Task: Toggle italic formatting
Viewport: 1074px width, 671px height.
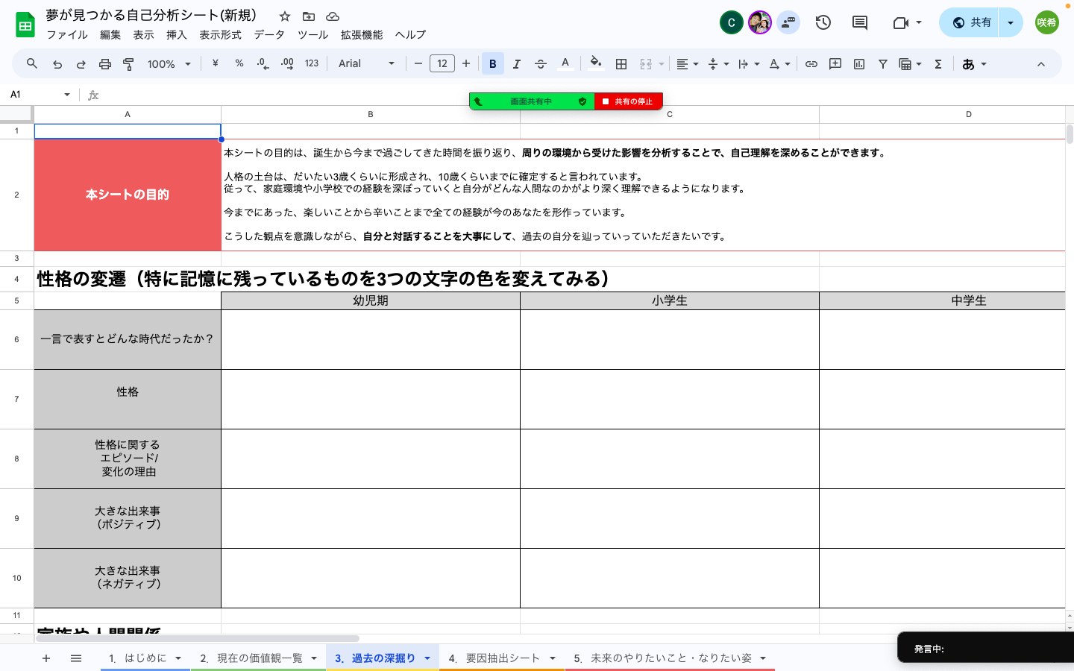Action: point(517,63)
